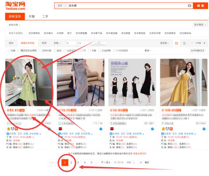Check the 包邮 checkbox
Screen dimensions: 209x176
tap(9, 50)
